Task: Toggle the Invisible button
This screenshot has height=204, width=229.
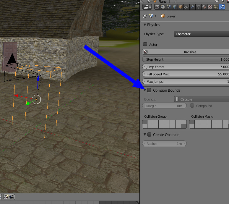Action: click(x=186, y=52)
